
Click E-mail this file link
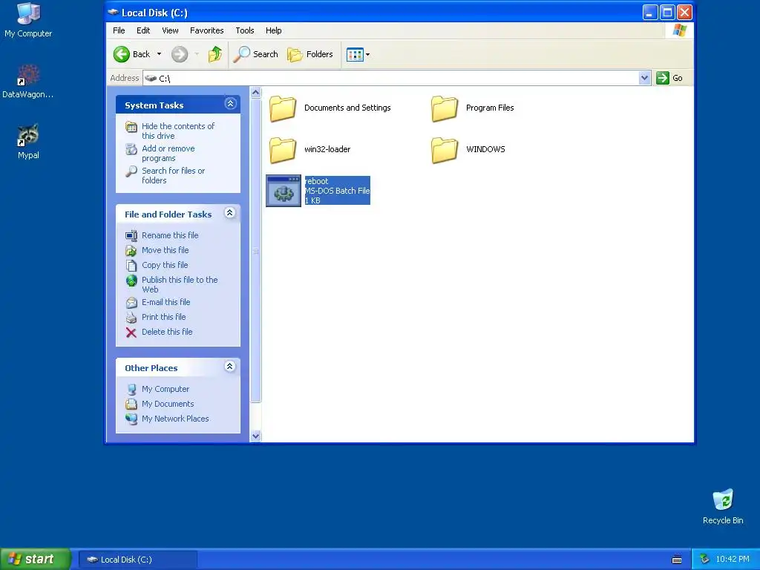tap(166, 302)
